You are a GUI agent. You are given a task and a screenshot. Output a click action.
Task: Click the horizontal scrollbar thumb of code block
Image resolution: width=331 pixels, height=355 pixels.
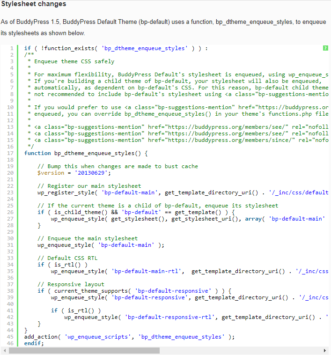pos(84,350)
